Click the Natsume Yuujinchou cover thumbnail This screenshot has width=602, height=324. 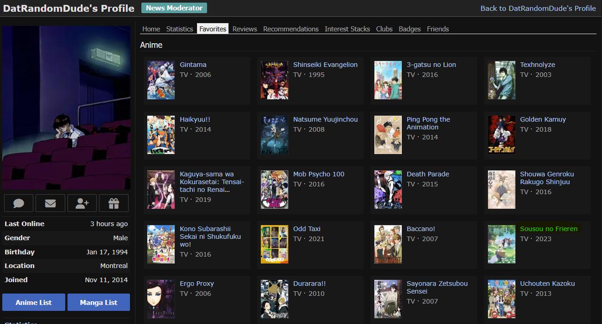pyautogui.click(x=275, y=135)
